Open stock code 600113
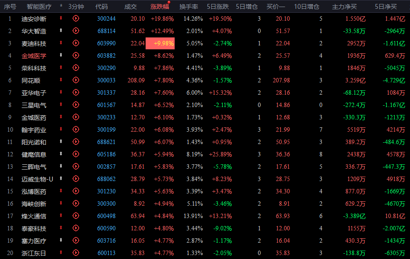Viewport: 410px width, 259px height. (106, 253)
